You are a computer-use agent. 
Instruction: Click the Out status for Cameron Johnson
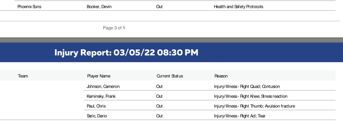point(159,86)
